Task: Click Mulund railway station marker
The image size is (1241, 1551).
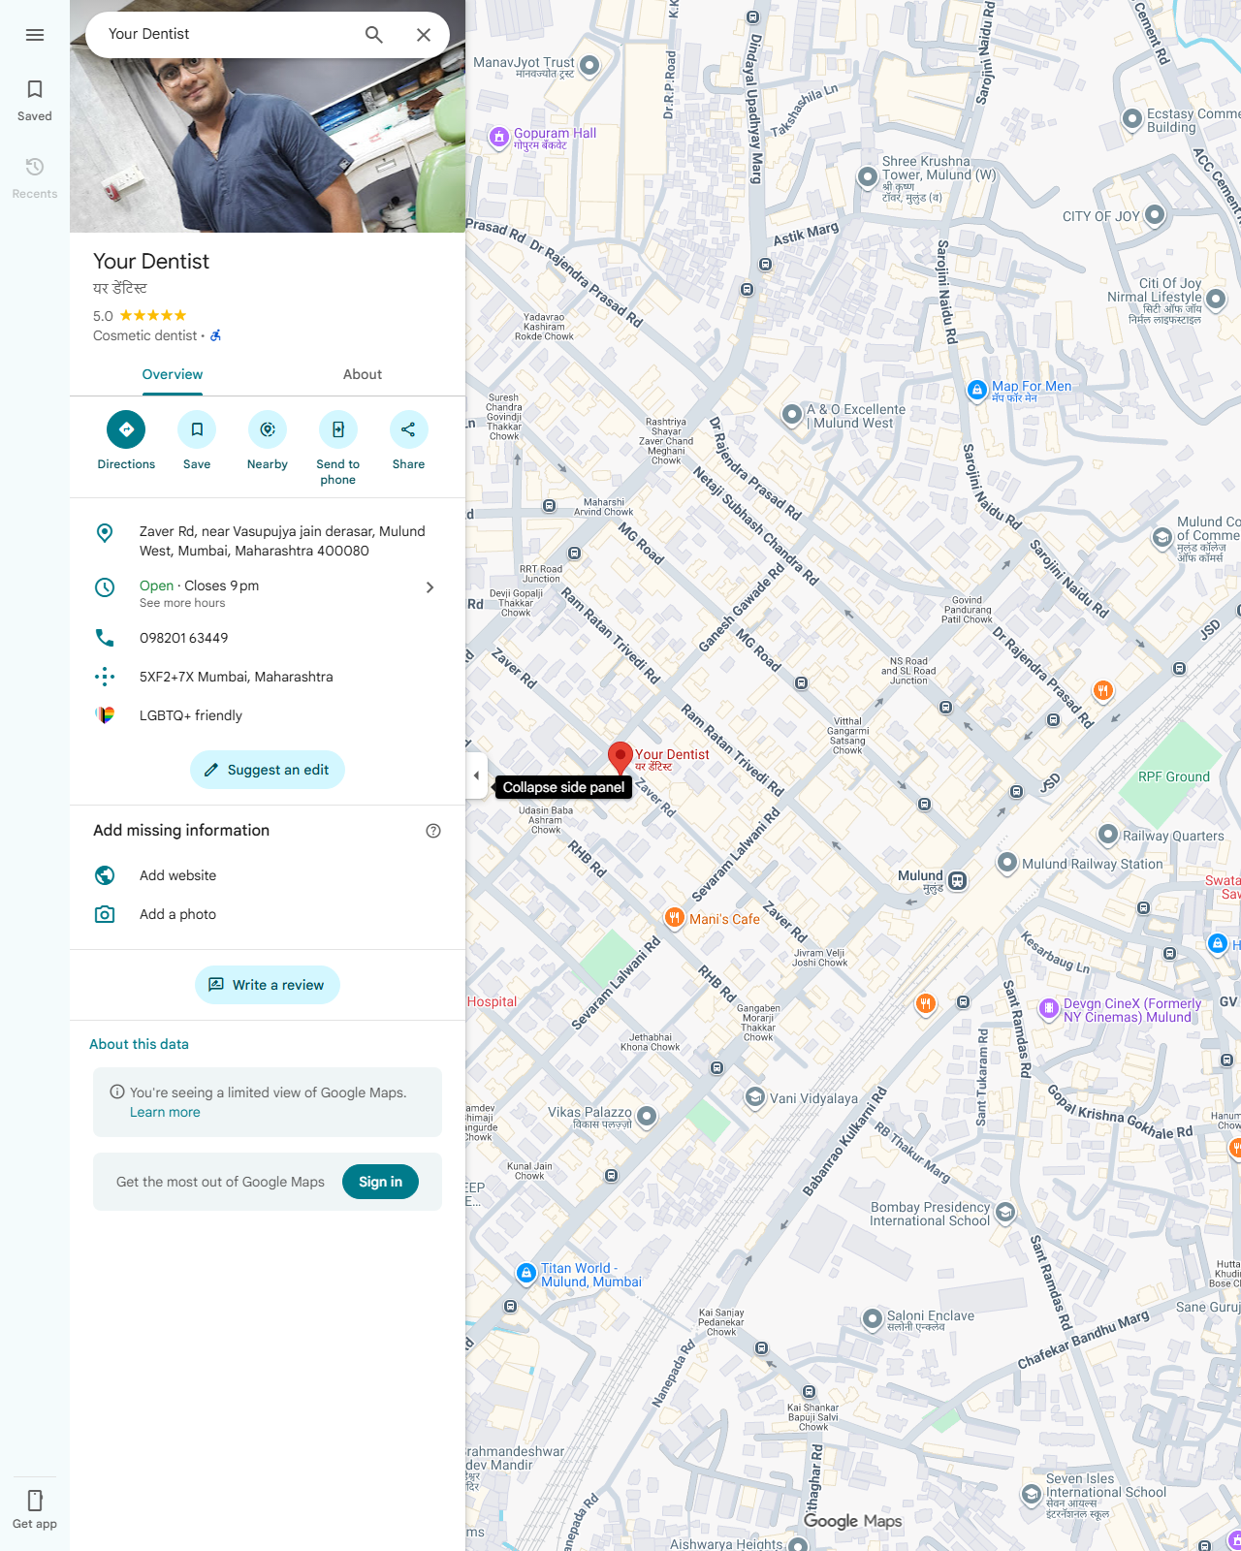Action: [x=957, y=881]
